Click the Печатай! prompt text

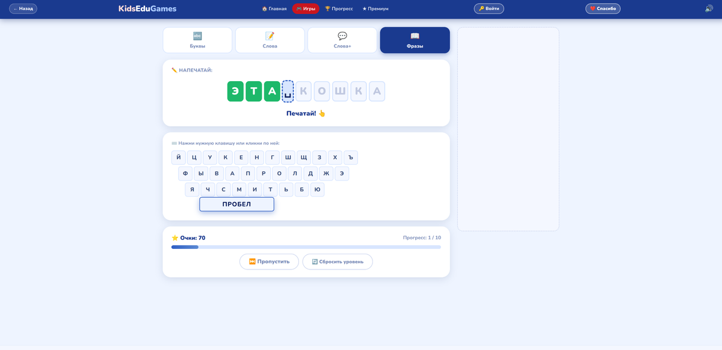coord(306,113)
